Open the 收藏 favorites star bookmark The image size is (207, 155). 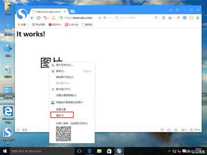[21, 25]
